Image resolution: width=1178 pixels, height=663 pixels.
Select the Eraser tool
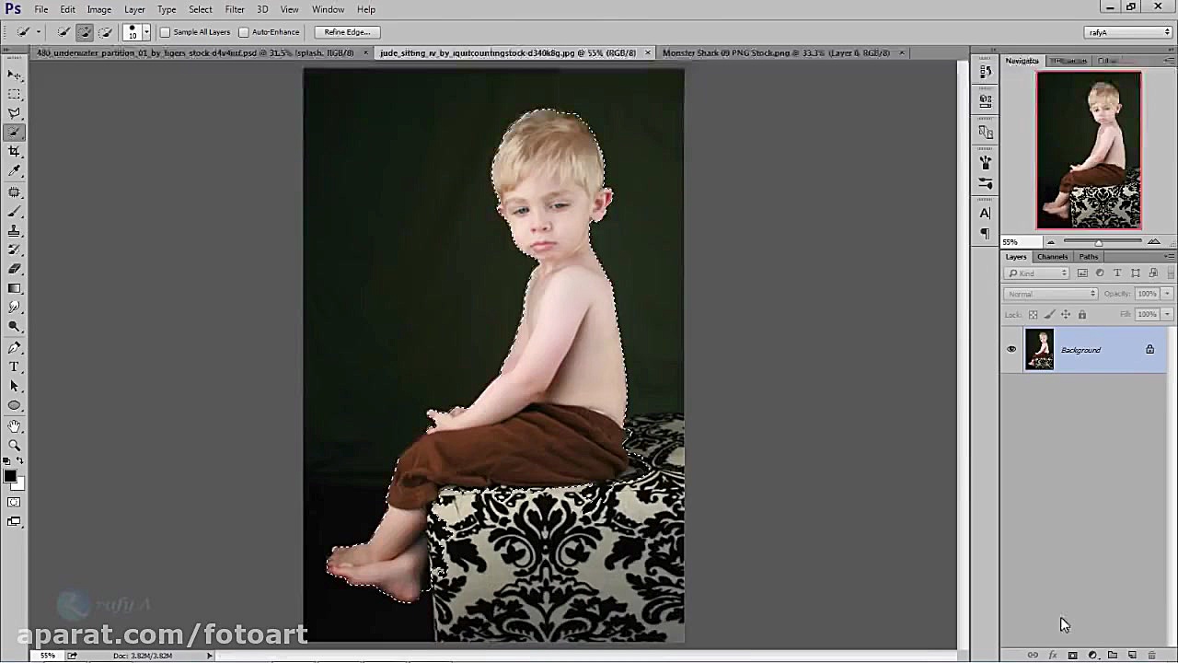(15, 270)
